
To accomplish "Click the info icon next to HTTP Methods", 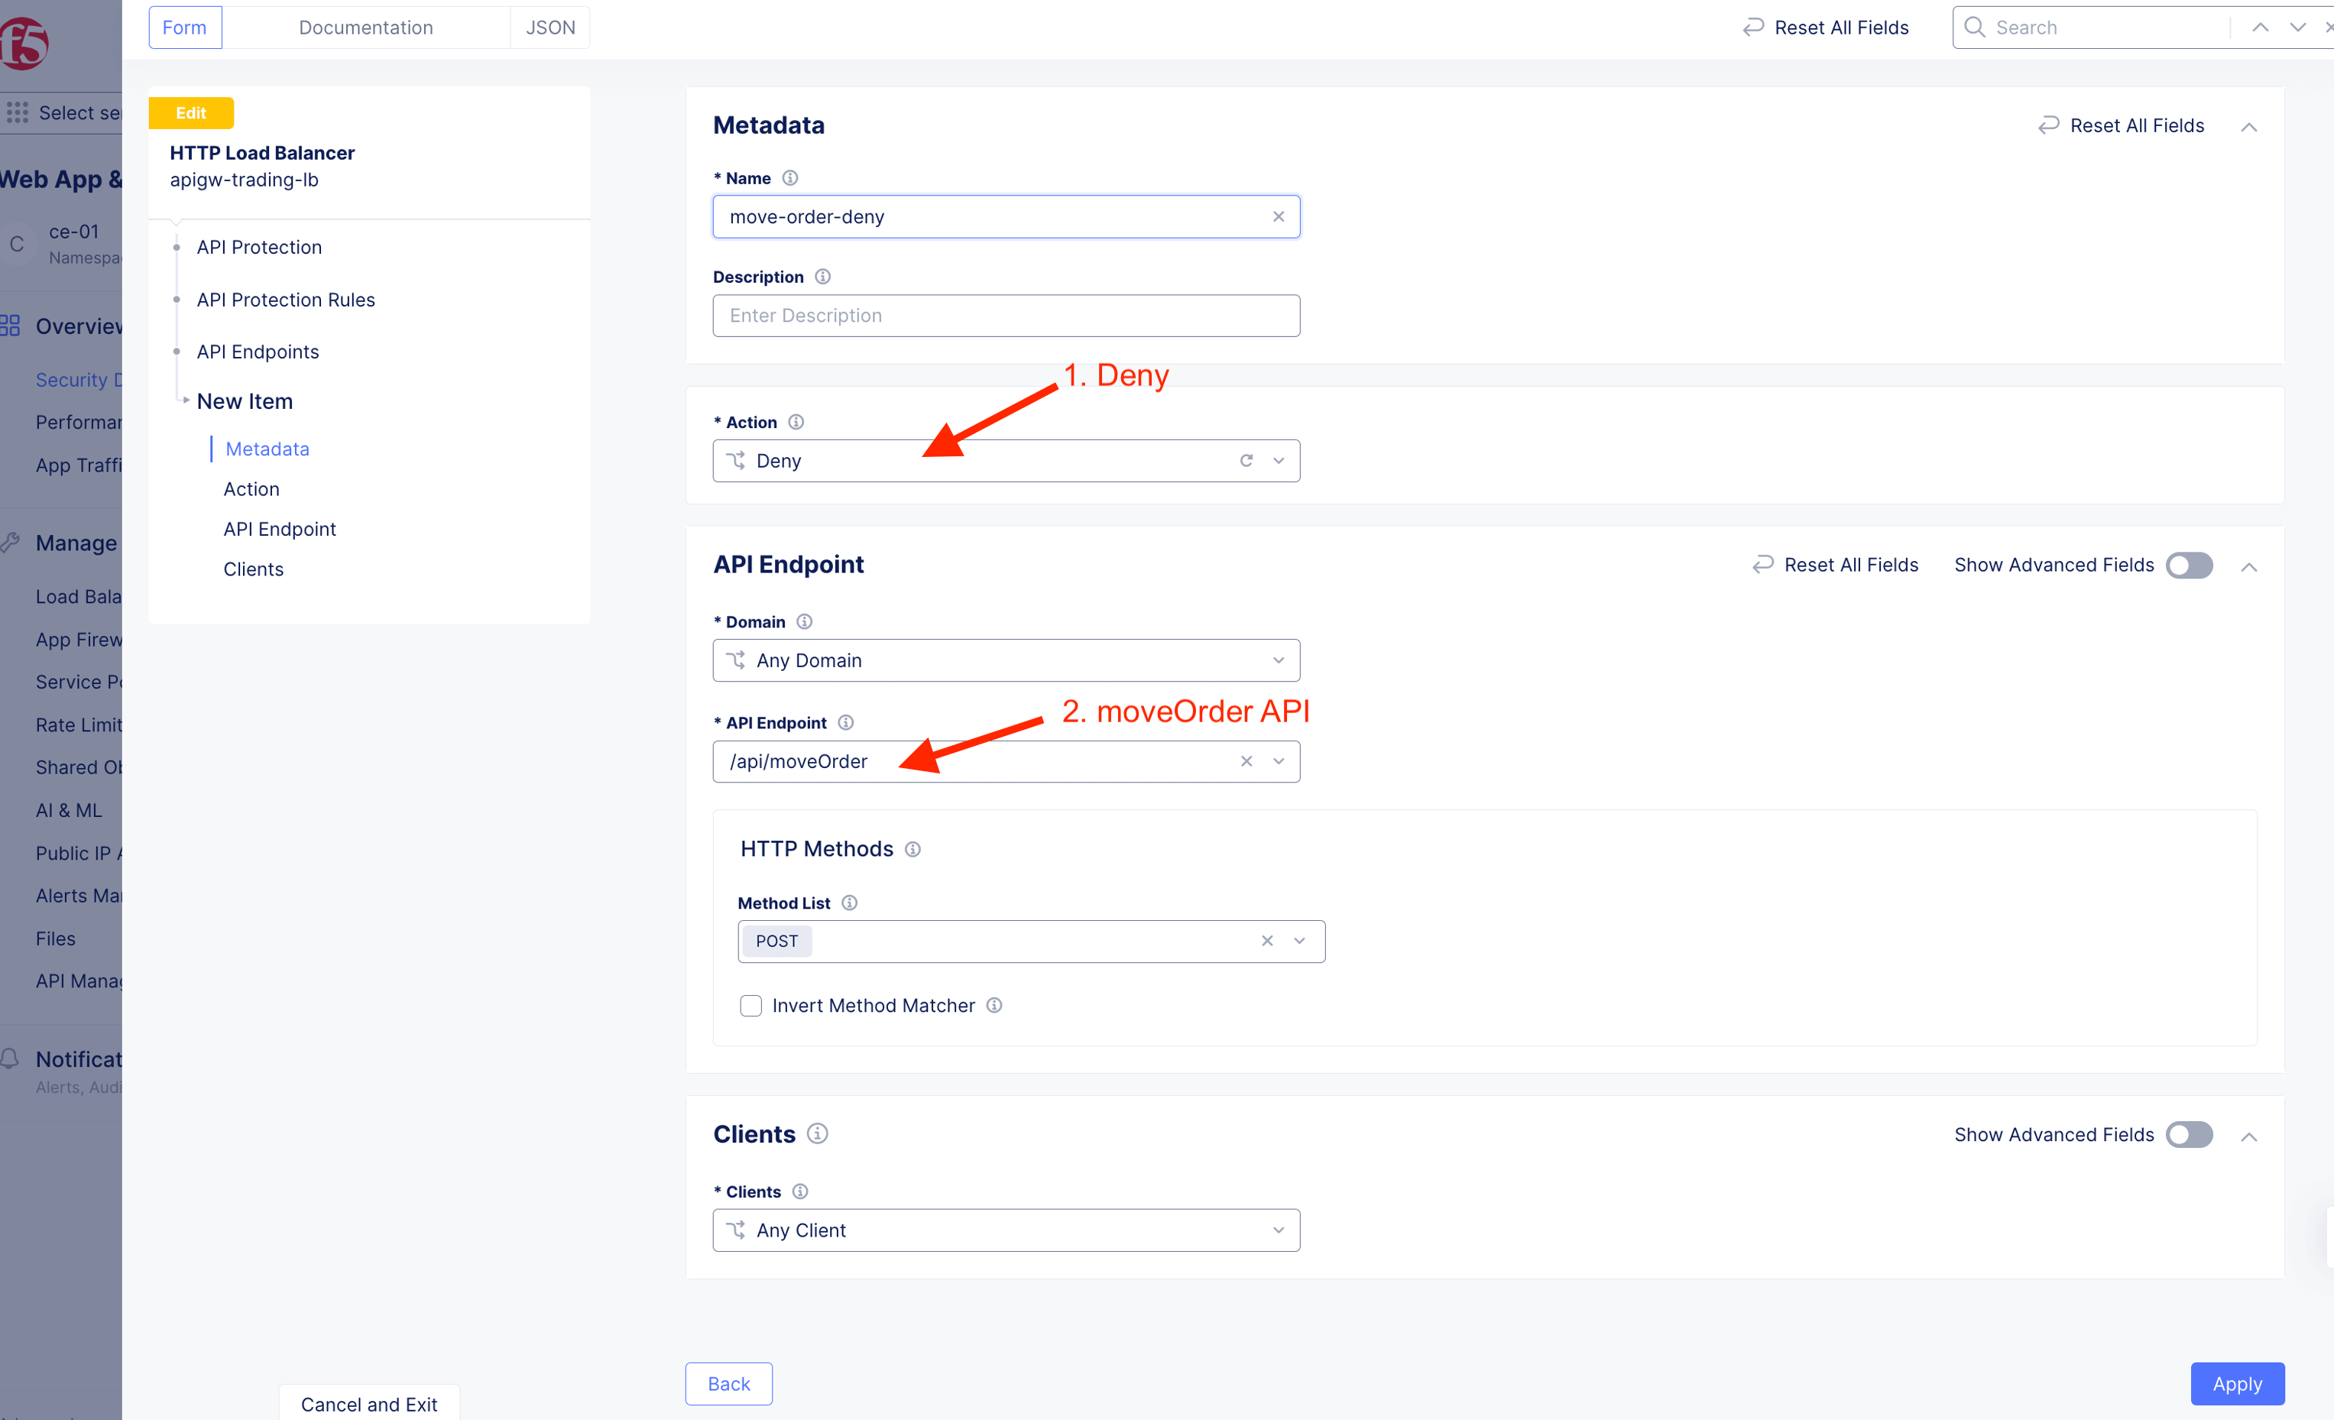I will point(913,850).
